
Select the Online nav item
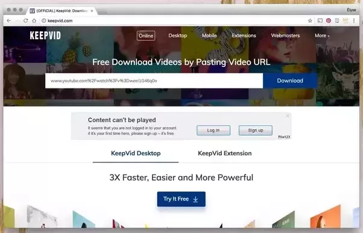click(x=146, y=36)
